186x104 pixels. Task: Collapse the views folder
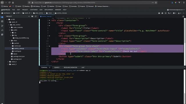(10, 40)
